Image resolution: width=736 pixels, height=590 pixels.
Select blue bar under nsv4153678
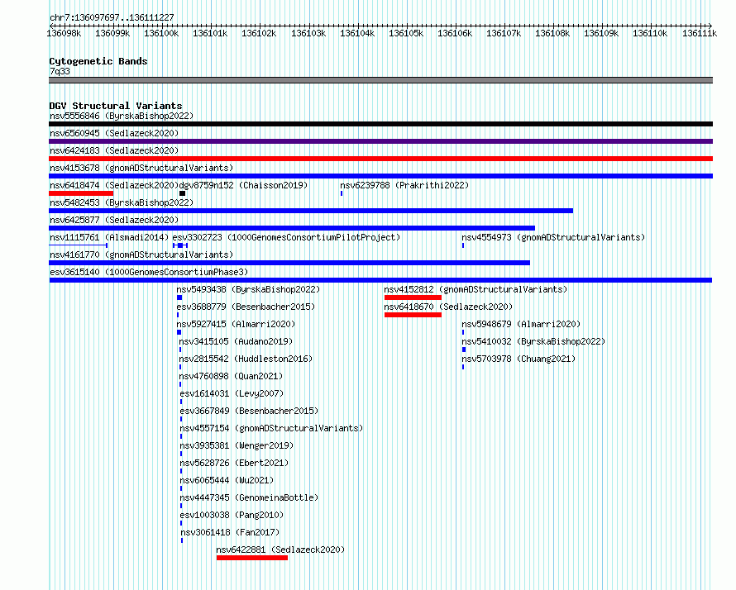380,176
